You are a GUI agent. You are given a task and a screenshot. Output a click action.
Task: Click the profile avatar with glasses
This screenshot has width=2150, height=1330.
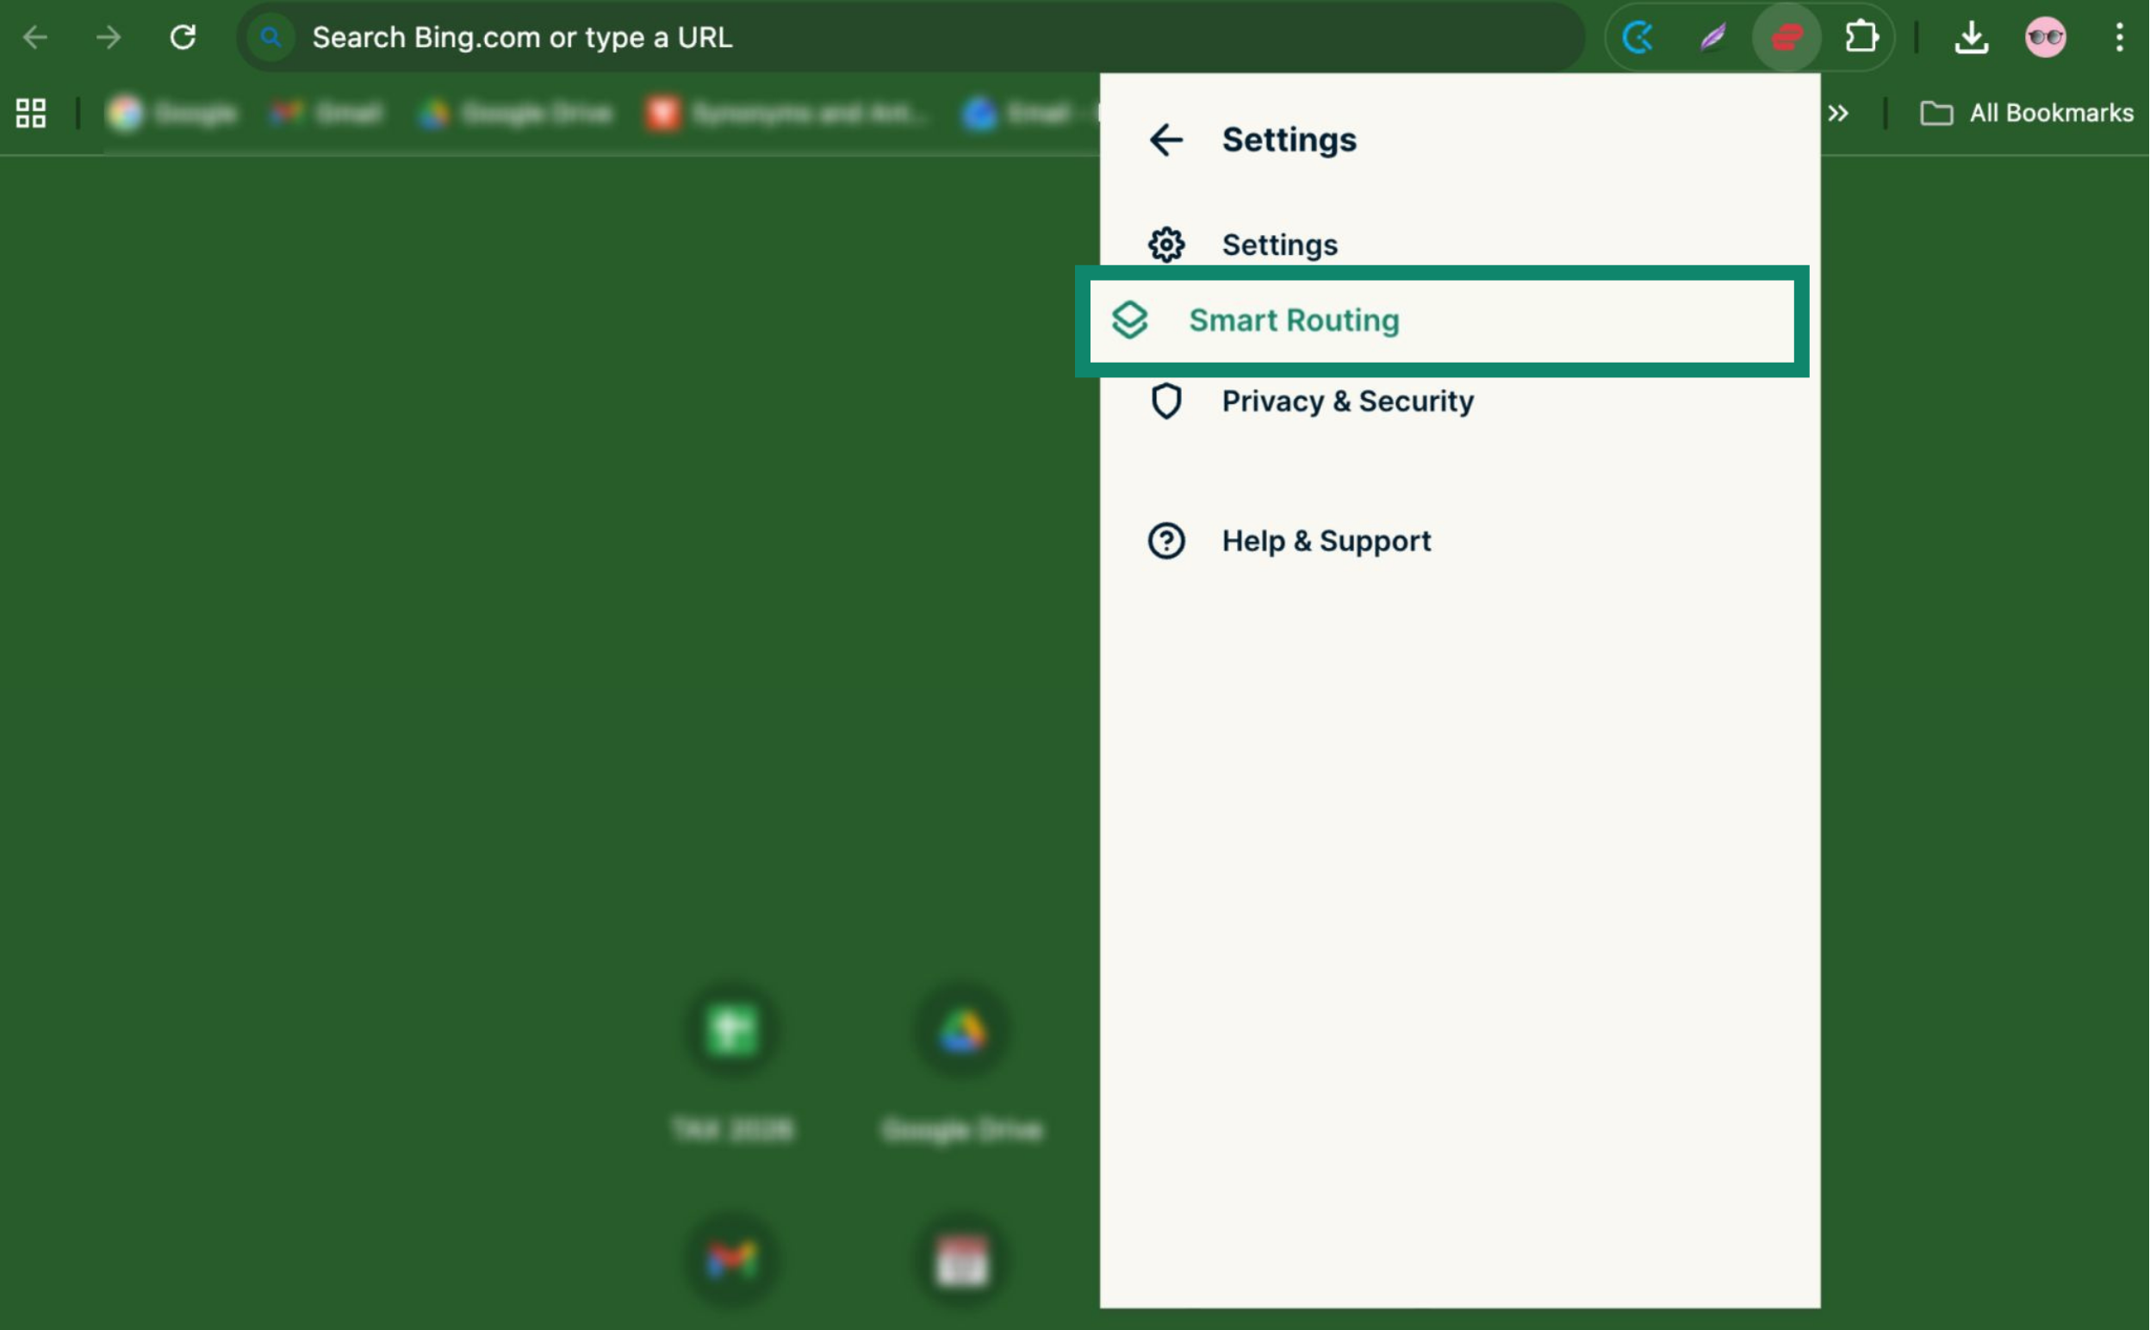pos(2044,38)
